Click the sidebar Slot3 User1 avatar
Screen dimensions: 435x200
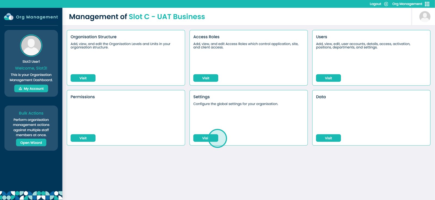[x=31, y=46]
